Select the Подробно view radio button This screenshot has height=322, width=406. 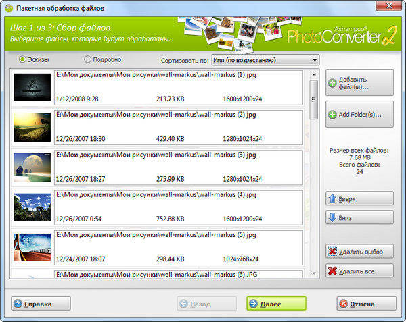click(x=87, y=59)
